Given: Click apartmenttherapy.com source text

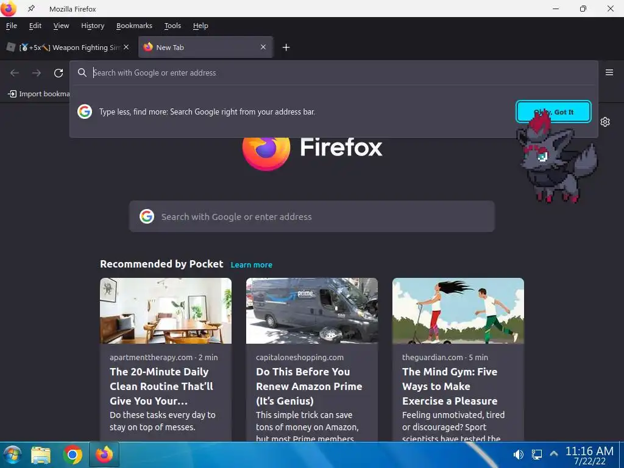Looking at the screenshot, I should [151, 357].
